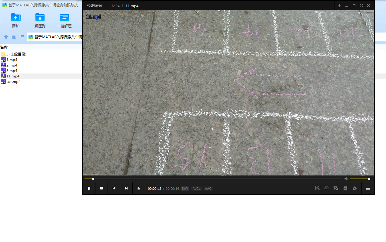Click the 名称 column header
386x242 pixels.
point(4,47)
